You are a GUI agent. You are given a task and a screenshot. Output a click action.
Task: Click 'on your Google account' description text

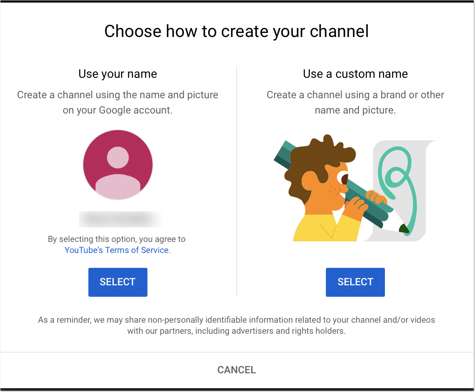pos(118,110)
